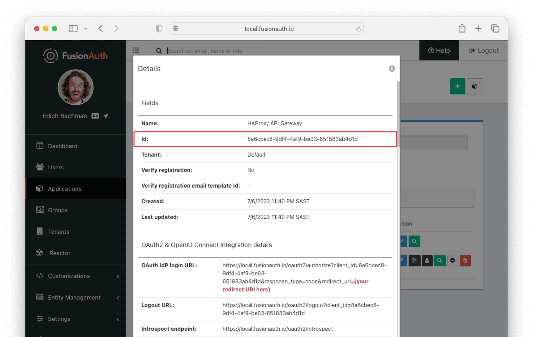Deactivate the application with the minus icon

(452, 261)
